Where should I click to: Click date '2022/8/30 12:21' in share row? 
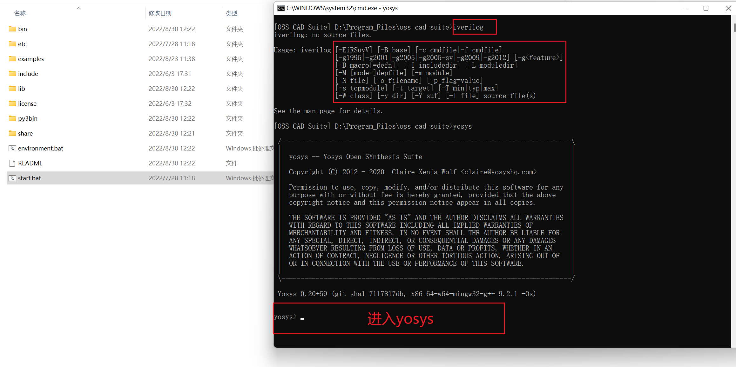point(172,133)
